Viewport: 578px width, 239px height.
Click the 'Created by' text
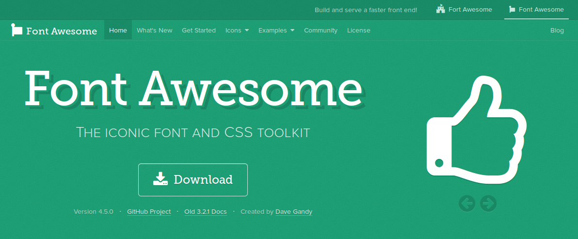(257, 212)
